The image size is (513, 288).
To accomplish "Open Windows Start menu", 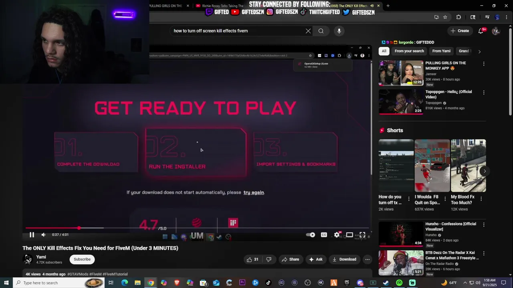I will pyautogui.click(x=6, y=283).
